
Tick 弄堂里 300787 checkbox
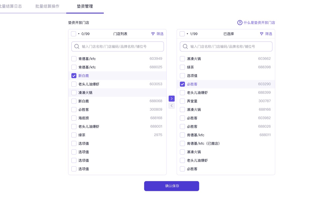(x=182, y=101)
